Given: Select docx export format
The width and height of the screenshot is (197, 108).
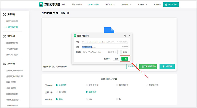Looking at the screenshot, I should 57,99.
